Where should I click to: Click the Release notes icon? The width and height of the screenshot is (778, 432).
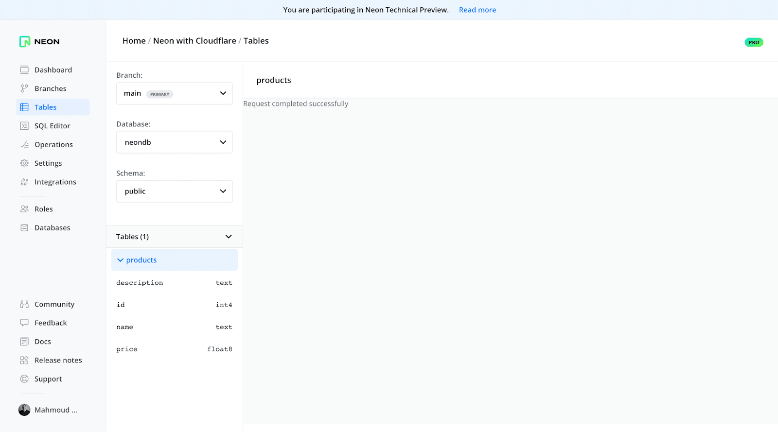[24, 361]
